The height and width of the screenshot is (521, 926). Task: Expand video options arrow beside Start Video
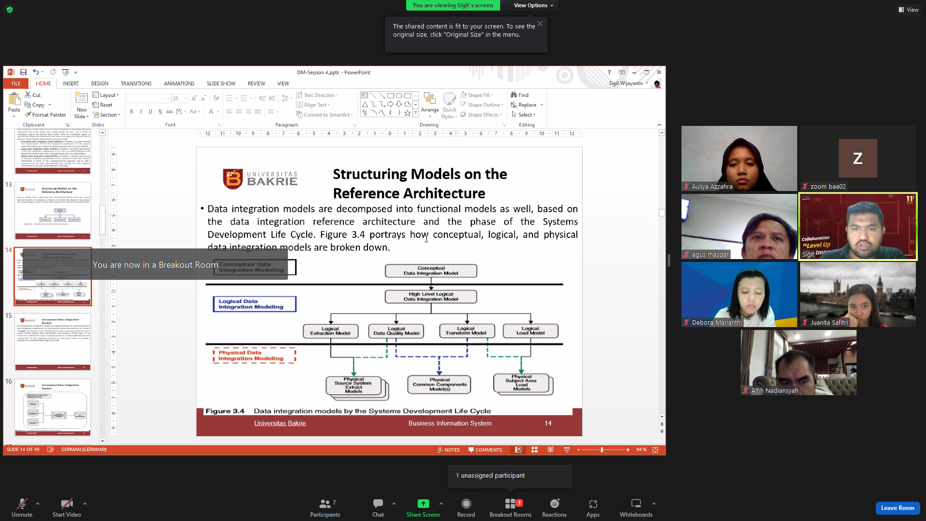point(85,504)
